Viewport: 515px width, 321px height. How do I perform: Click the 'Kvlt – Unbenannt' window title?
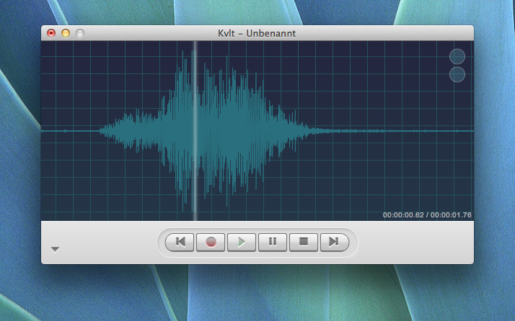[257, 33]
